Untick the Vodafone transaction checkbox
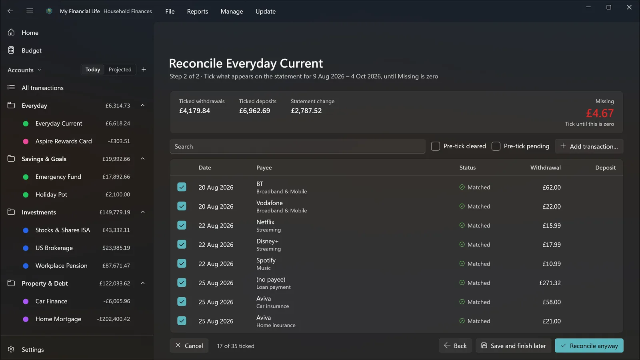 coord(182,206)
